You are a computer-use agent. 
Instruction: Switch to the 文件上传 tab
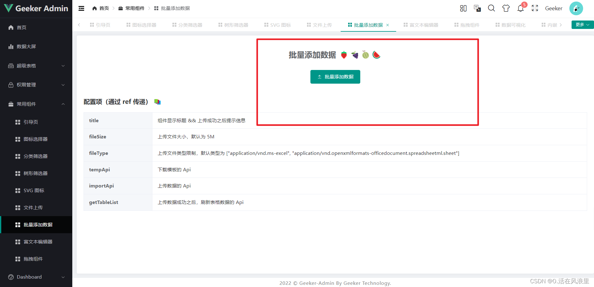click(x=319, y=25)
